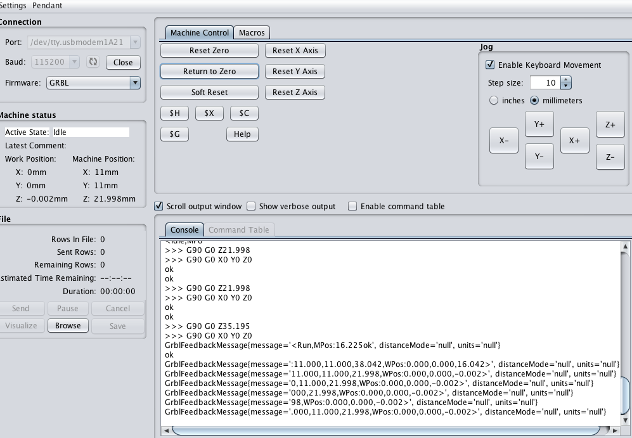Expand the Port dropdown

click(136, 42)
